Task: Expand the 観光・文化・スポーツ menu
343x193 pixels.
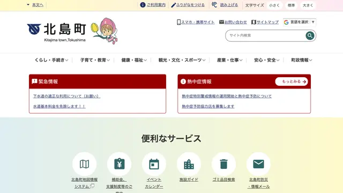Action: pos(182,60)
